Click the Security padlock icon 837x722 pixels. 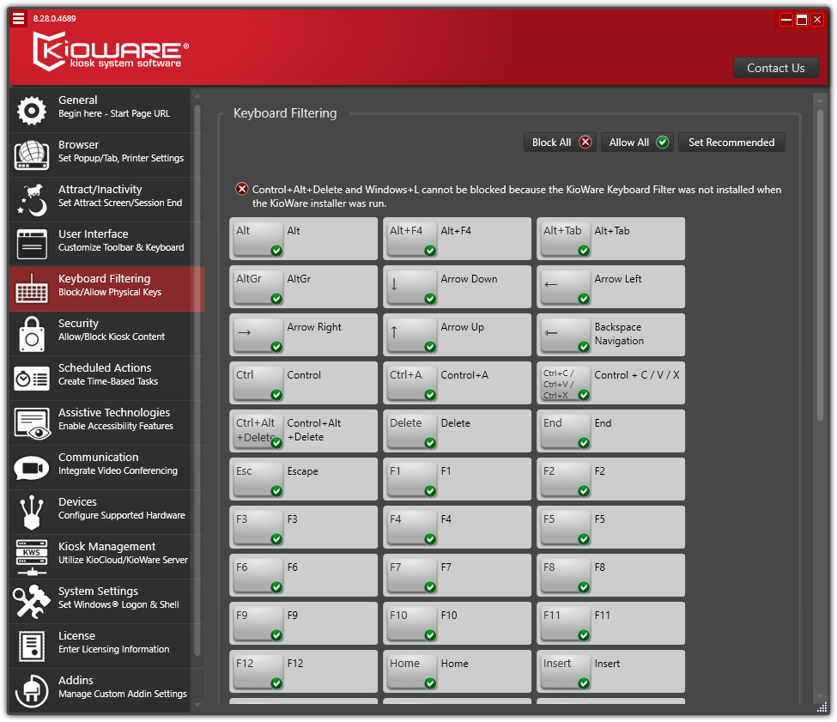pos(32,334)
